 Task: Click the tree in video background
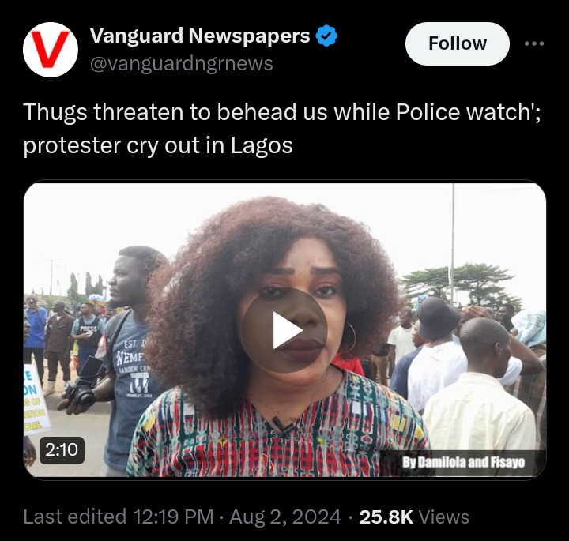click(x=462, y=283)
